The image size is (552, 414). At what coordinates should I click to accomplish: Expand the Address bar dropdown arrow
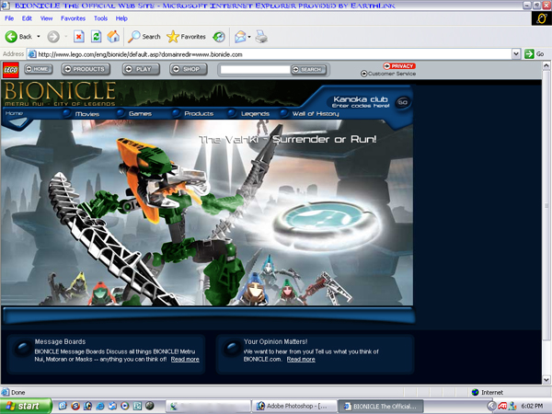point(516,54)
